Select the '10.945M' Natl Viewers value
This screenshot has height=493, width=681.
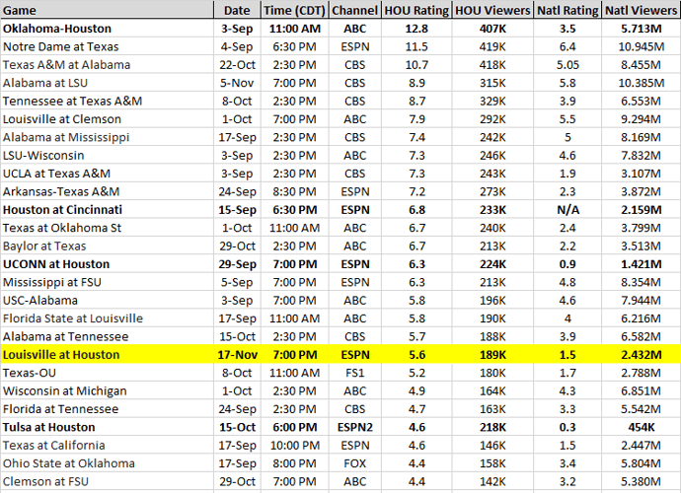[642, 46]
